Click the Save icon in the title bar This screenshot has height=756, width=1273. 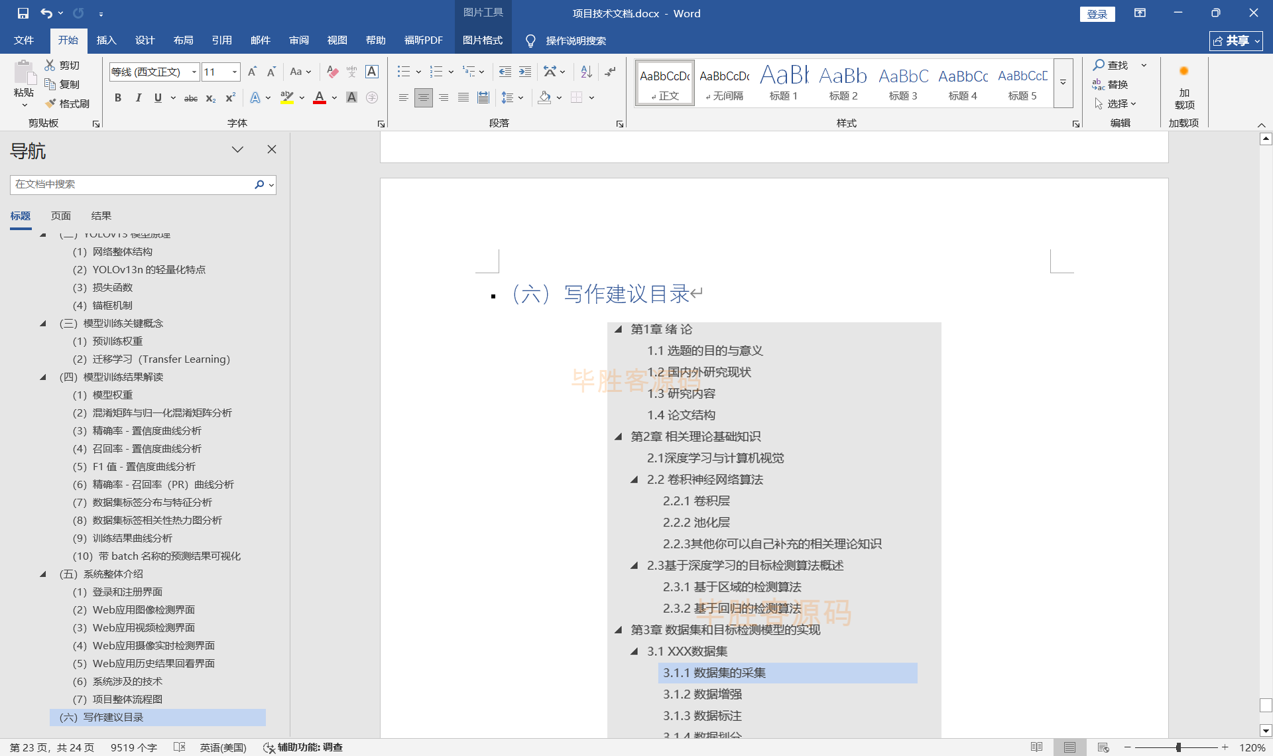click(x=23, y=13)
